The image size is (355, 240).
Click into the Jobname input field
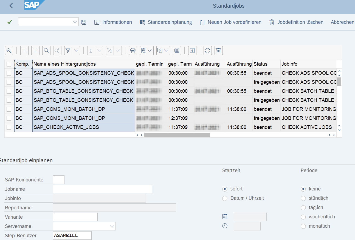(102, 189)
